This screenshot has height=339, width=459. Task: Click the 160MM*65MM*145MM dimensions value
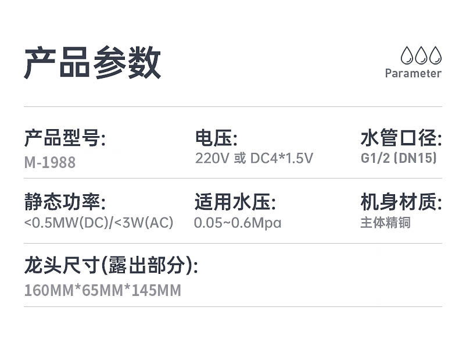click(x=103, y=290)
